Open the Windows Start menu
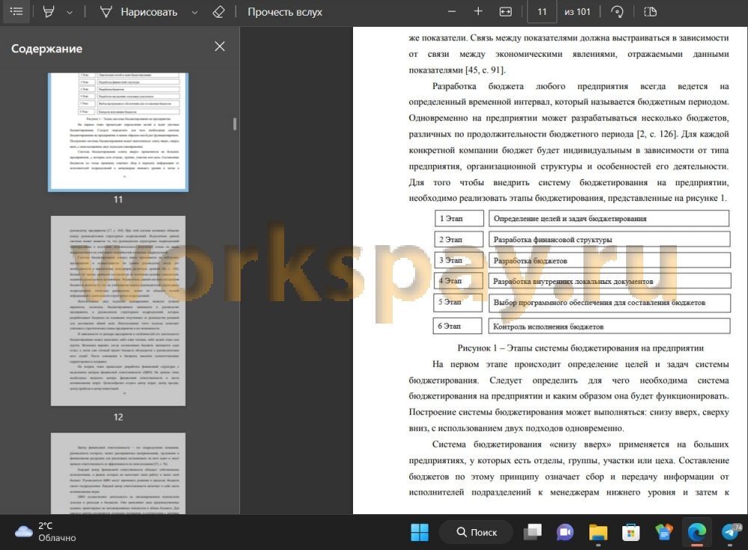 click(420, 532)
